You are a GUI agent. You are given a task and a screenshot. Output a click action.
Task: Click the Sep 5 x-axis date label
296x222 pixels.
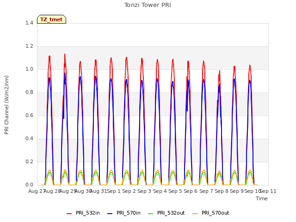tap(175, 191)
